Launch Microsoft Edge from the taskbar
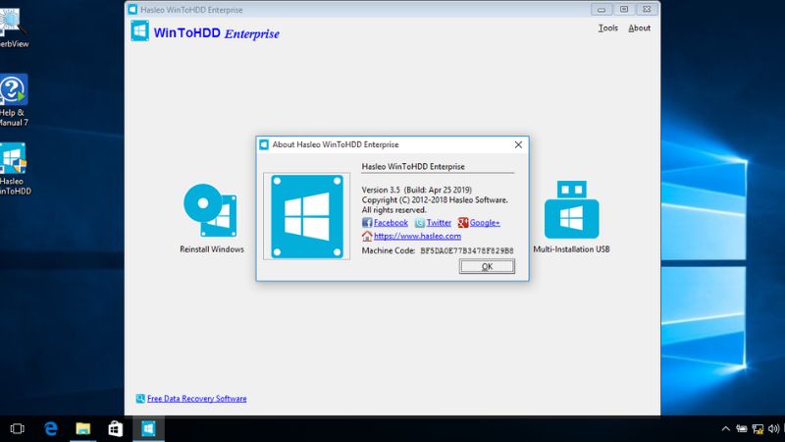The width and height of the screenshot is (785, 442). (51, 428)
